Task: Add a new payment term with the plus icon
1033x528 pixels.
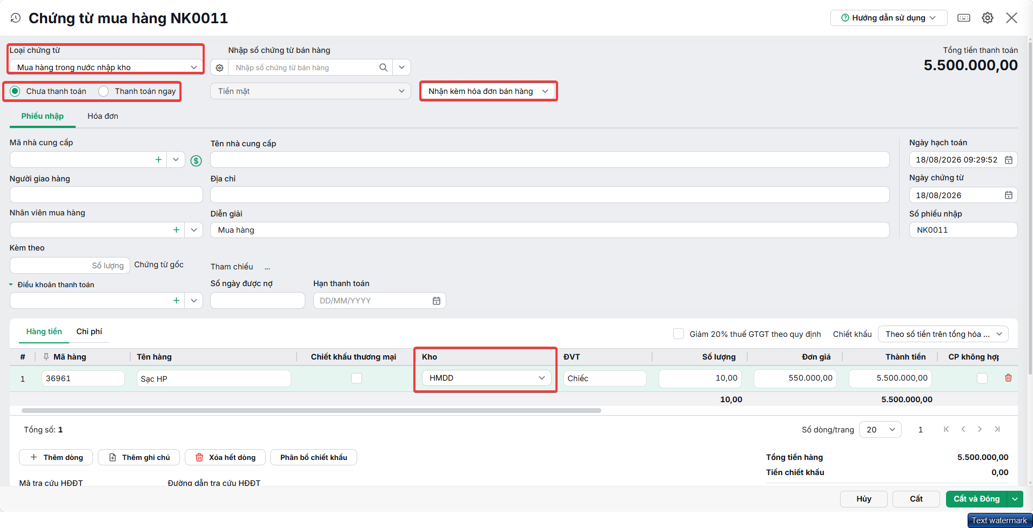Action: tap(176, 301)
